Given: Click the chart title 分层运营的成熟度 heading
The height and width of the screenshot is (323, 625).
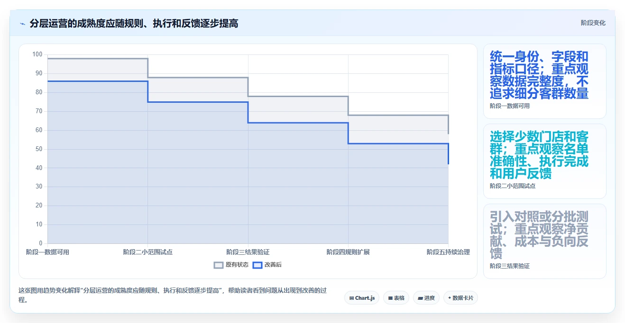Looking at the screenshot, I should (x=134, y=23).
